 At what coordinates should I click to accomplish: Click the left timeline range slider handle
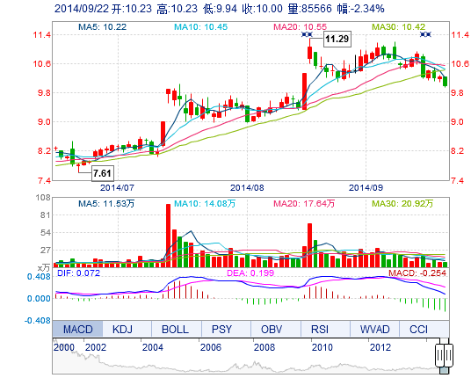440,355
